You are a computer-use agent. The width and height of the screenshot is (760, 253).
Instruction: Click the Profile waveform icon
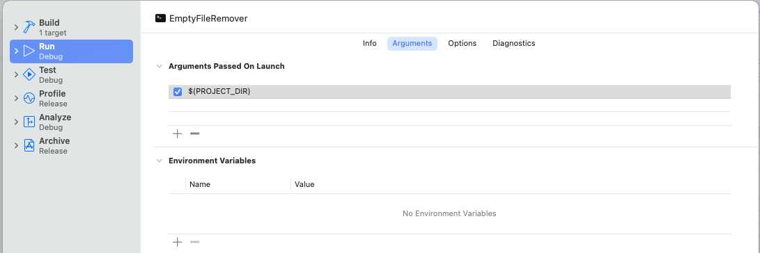point(29,98)
